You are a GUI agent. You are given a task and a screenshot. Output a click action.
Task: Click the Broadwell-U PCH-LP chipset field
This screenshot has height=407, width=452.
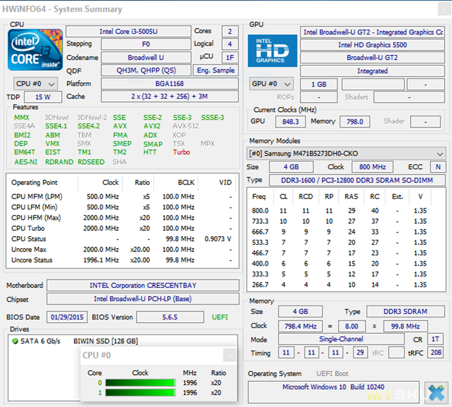point(143,299)
